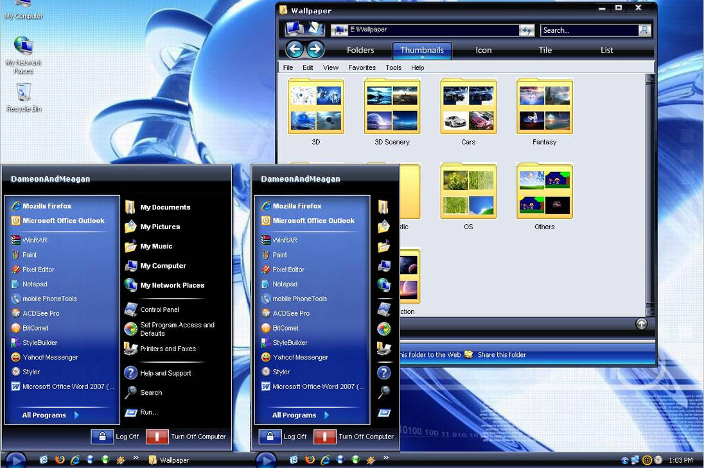Select Control Panel in left Start menu

pos(159,309)
